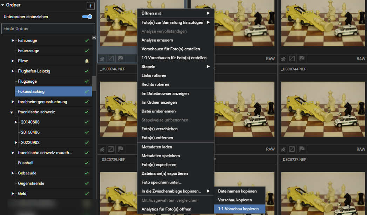Image resolution: width=367 pixels, height=215 pixels.
Task: Click the star rating icon of the highlighted photo
Action: click(102, 59)
